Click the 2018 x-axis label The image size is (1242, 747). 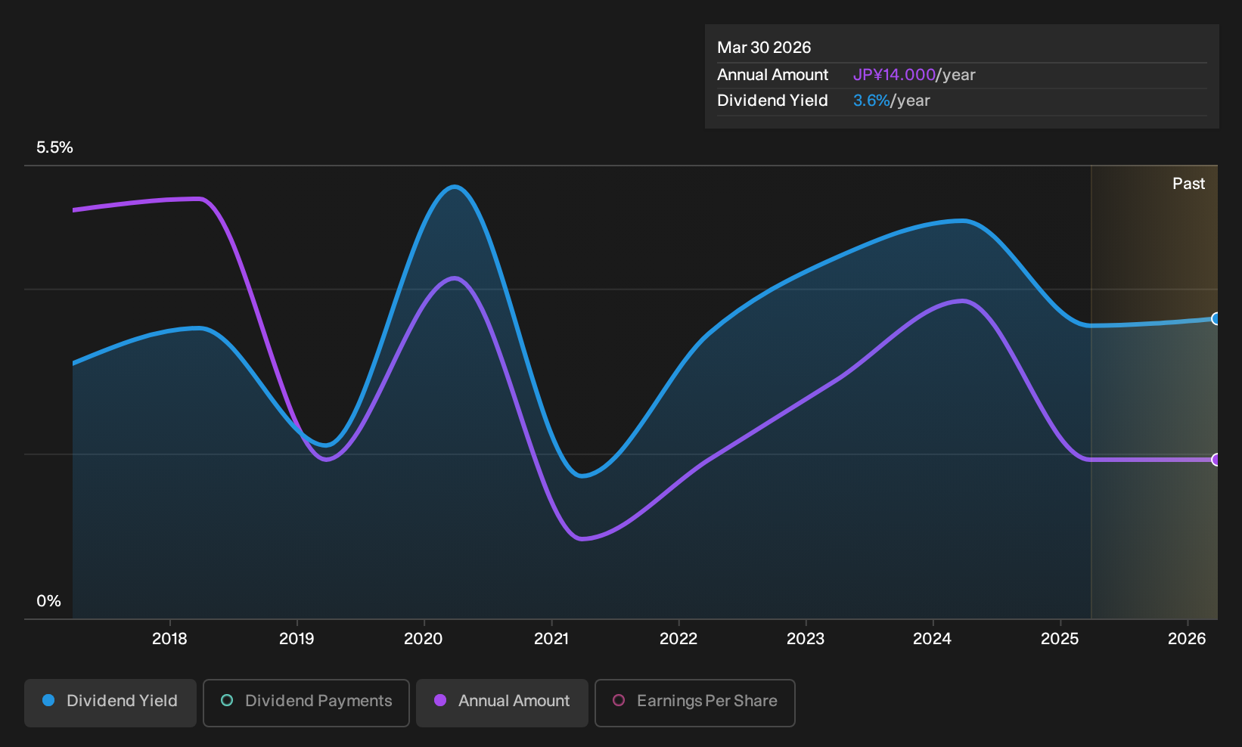click(169, 639)
